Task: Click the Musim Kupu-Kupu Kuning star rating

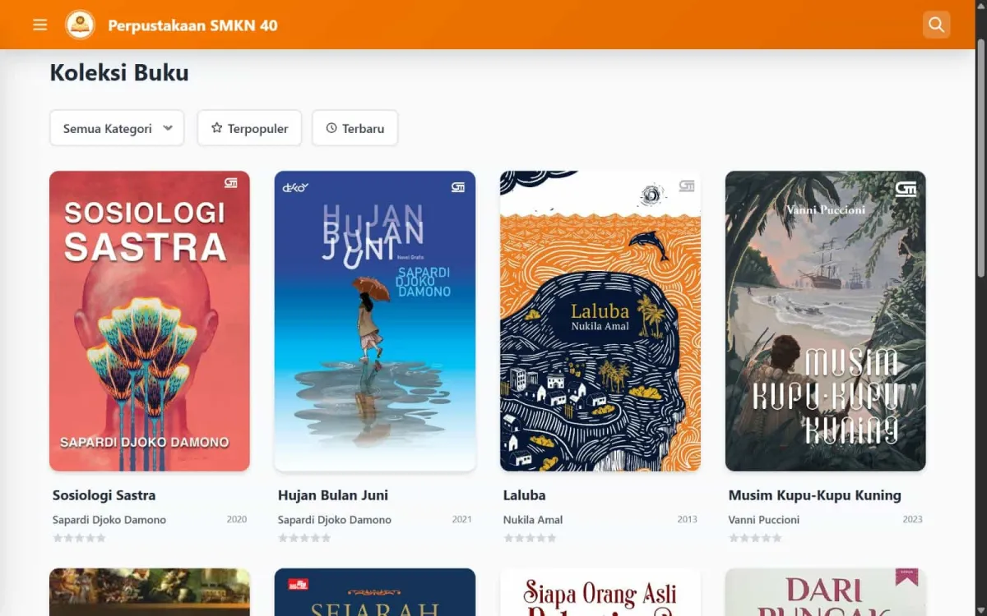Action: 756,538
